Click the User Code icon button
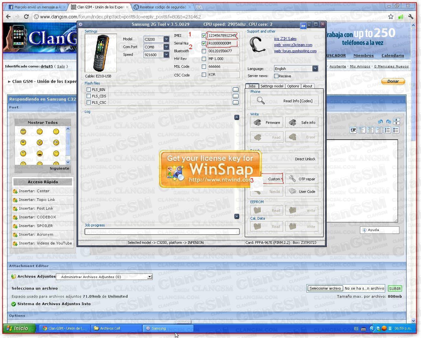 (x=293, y=192)
